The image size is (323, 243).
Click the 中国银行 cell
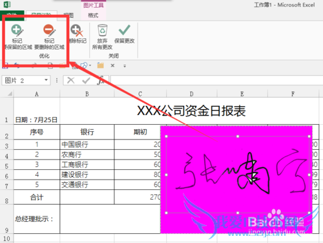(87, 144)
